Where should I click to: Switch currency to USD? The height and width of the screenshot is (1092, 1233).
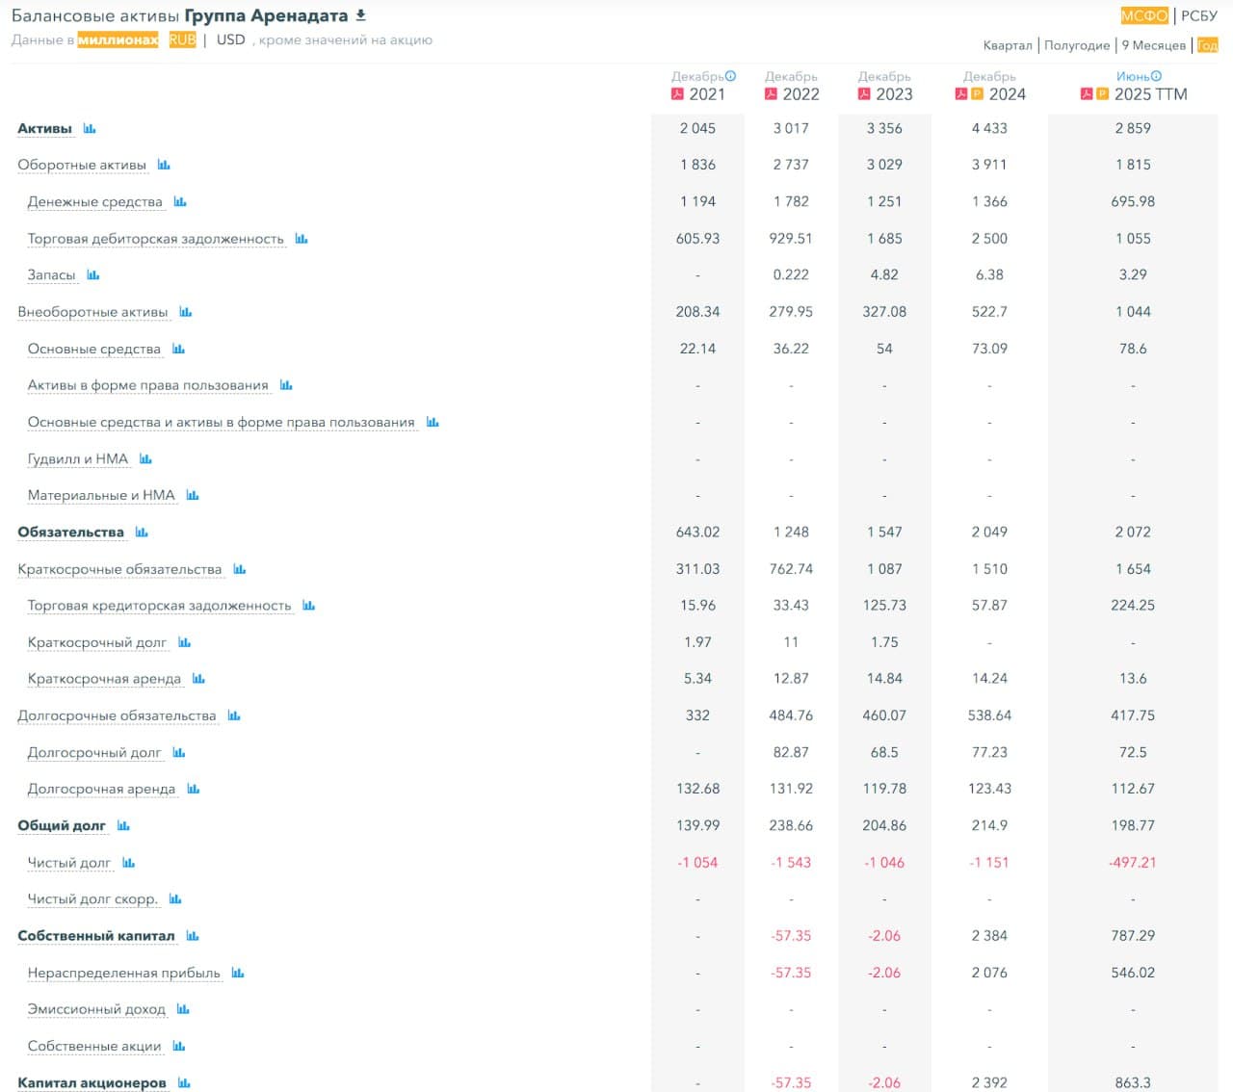(x=230, y=39)
